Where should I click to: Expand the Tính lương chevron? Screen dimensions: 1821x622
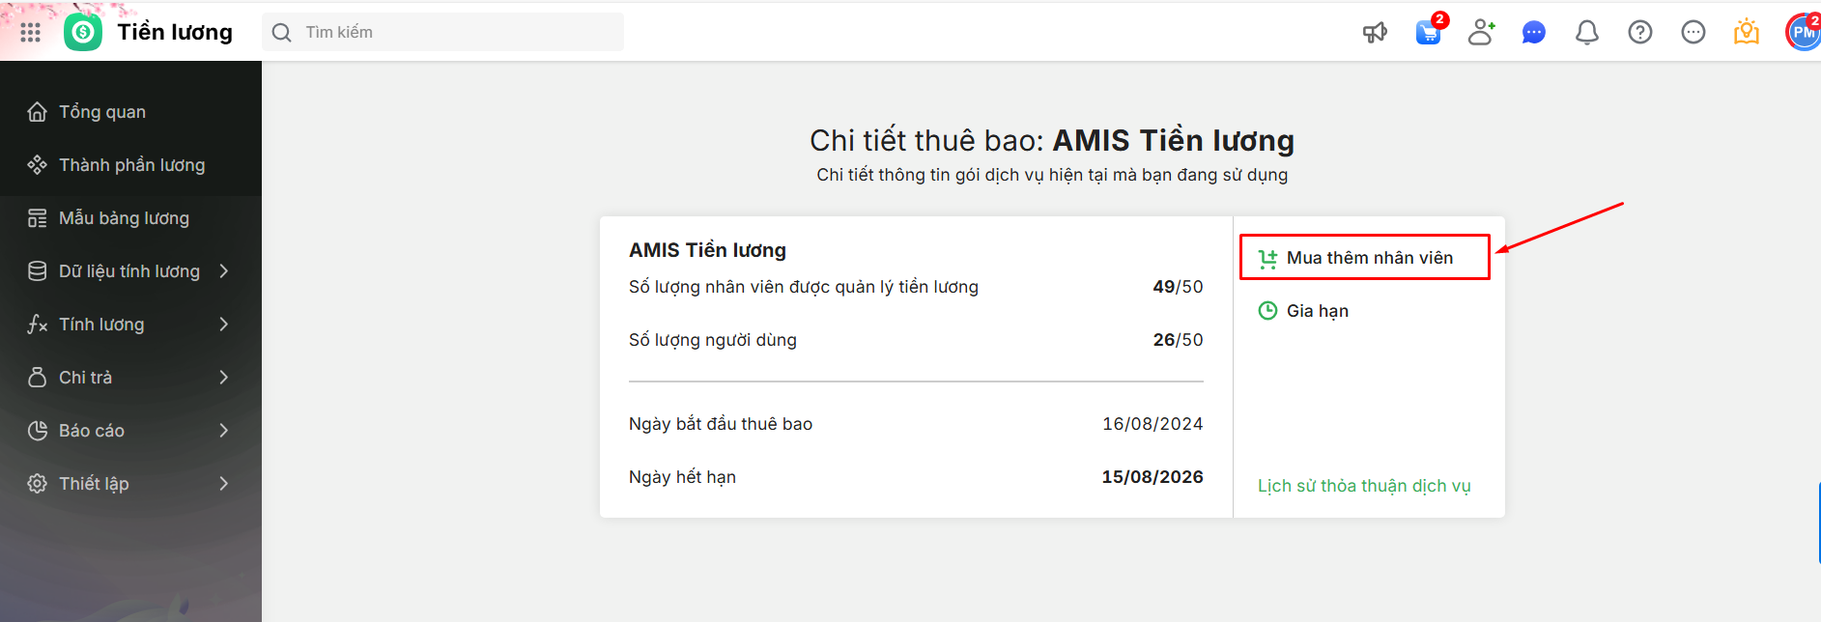point(224,325)
